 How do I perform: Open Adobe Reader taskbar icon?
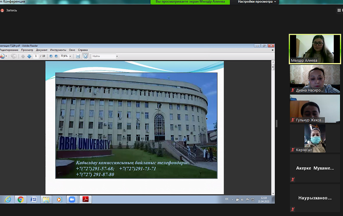[x=85, y=200]
